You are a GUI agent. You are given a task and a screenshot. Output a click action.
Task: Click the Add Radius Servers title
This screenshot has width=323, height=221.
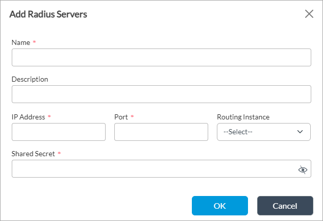coord(48,14)
